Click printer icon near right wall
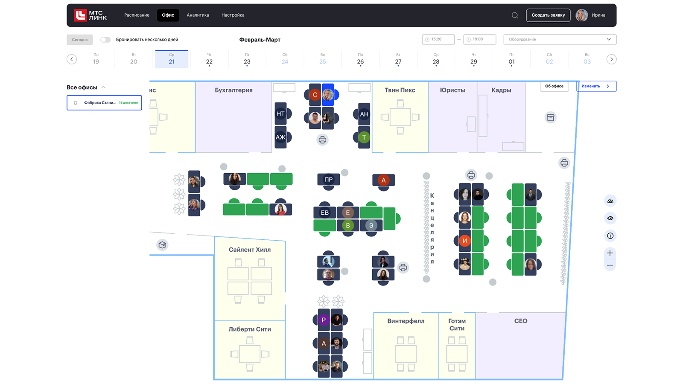 (x=564, y=163)
